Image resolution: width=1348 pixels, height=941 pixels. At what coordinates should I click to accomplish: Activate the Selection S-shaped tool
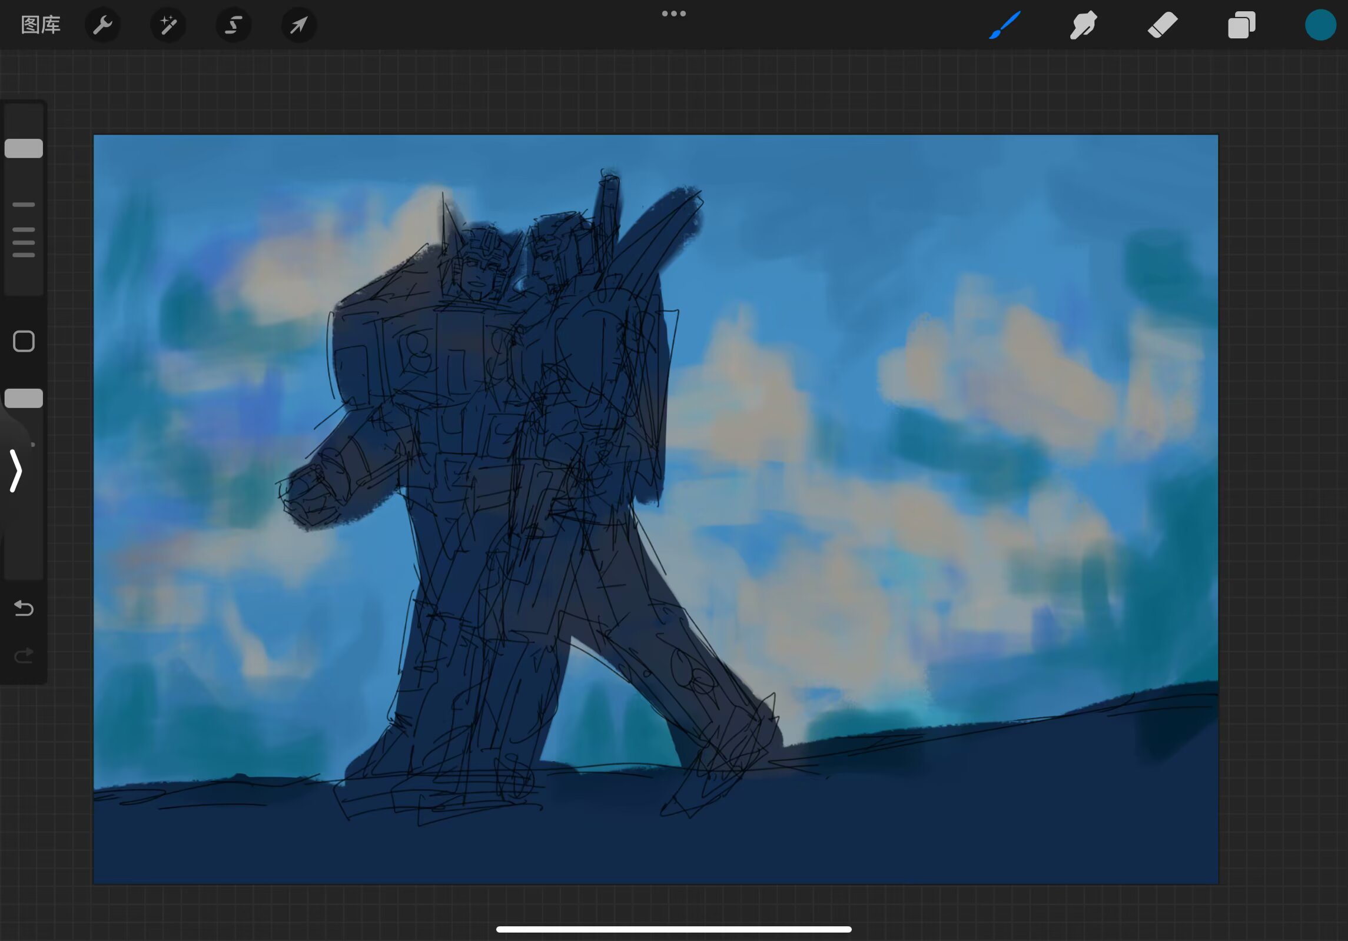pyautogui.click(x=234, y=25)
